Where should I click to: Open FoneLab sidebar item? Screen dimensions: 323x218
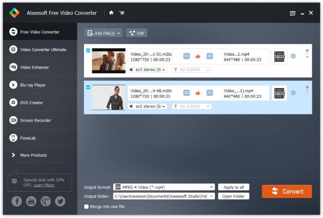(x=40, y=138)
